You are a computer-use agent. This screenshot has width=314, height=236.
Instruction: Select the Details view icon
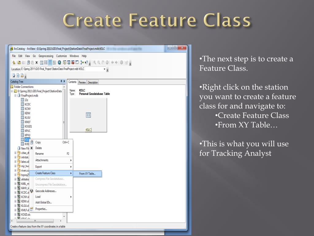point(50,63)
